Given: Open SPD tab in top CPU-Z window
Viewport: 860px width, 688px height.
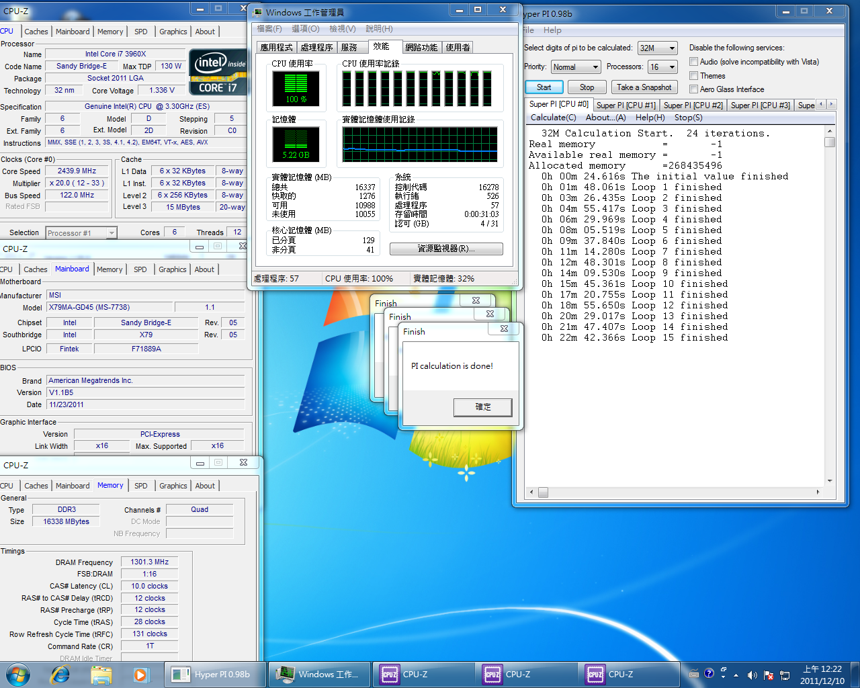Looking at the screenshot, I should pyautogui.click(x=141, y=32).
